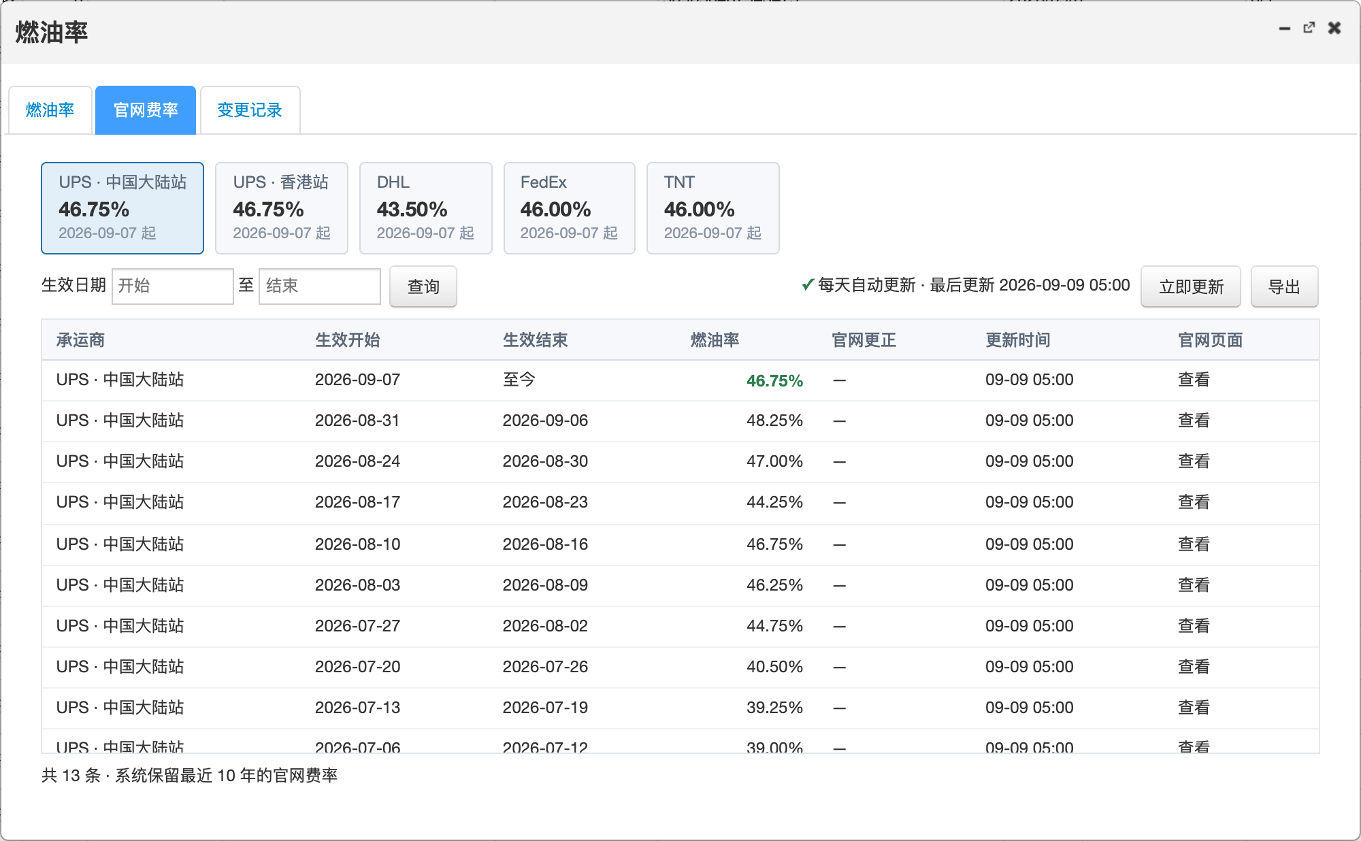Image resolution: width=1361 pixels, height=841 pixels.
Task: Click the 立即更新 button
Action: (1191, 286)
